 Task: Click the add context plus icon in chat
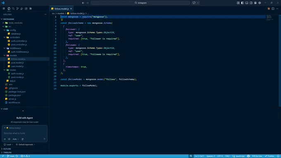5,139
